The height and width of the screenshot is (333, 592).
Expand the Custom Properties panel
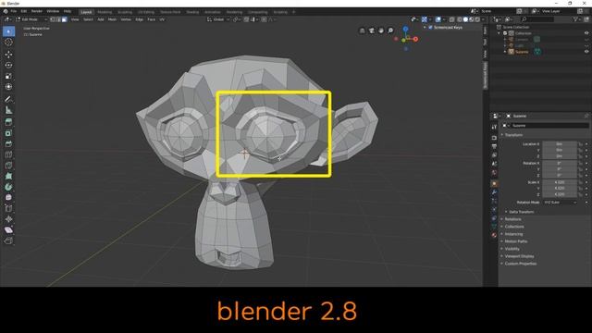[520, 264]
